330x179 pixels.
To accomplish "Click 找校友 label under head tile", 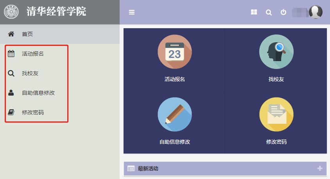I will (276, 79).
